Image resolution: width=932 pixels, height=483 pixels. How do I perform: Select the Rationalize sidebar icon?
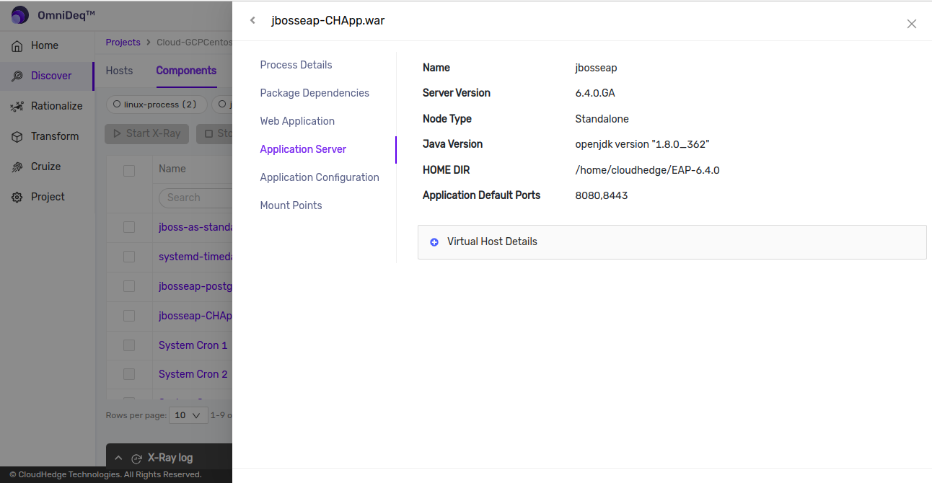17,106
